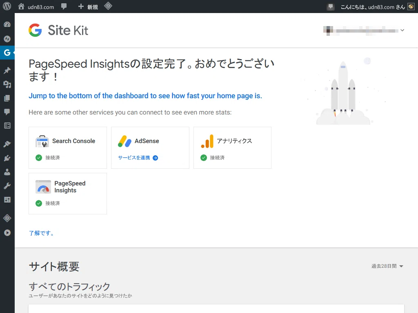Open Media icon in sidebar
The image size is (418, 313).
pyautogui.click(x=7, y=84)
